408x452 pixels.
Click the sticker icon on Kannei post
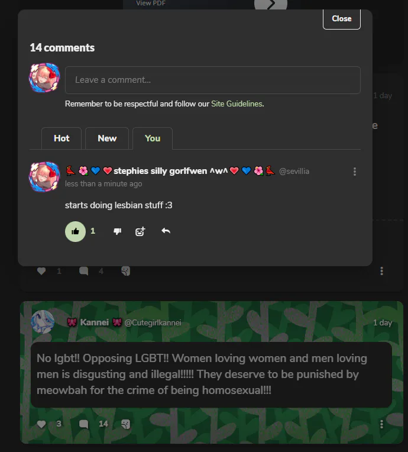coord(125,424)
